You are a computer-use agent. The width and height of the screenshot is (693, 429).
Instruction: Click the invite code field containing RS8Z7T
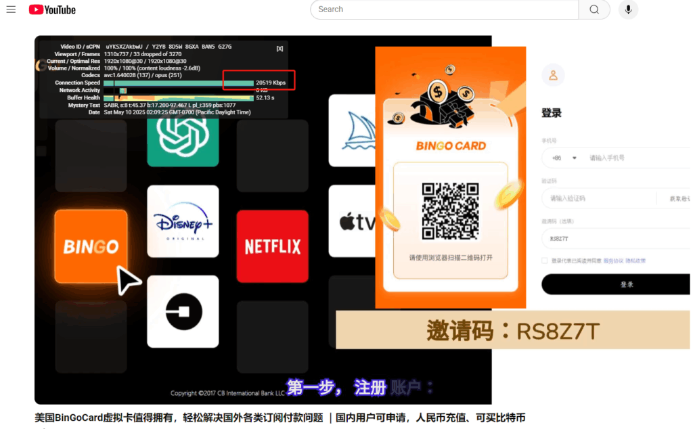[616, 239]
